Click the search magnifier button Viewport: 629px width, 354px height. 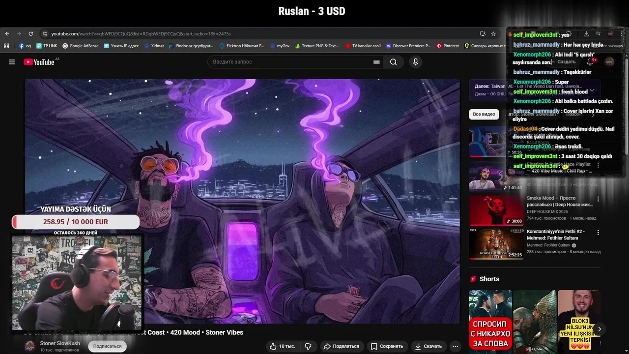393,62
